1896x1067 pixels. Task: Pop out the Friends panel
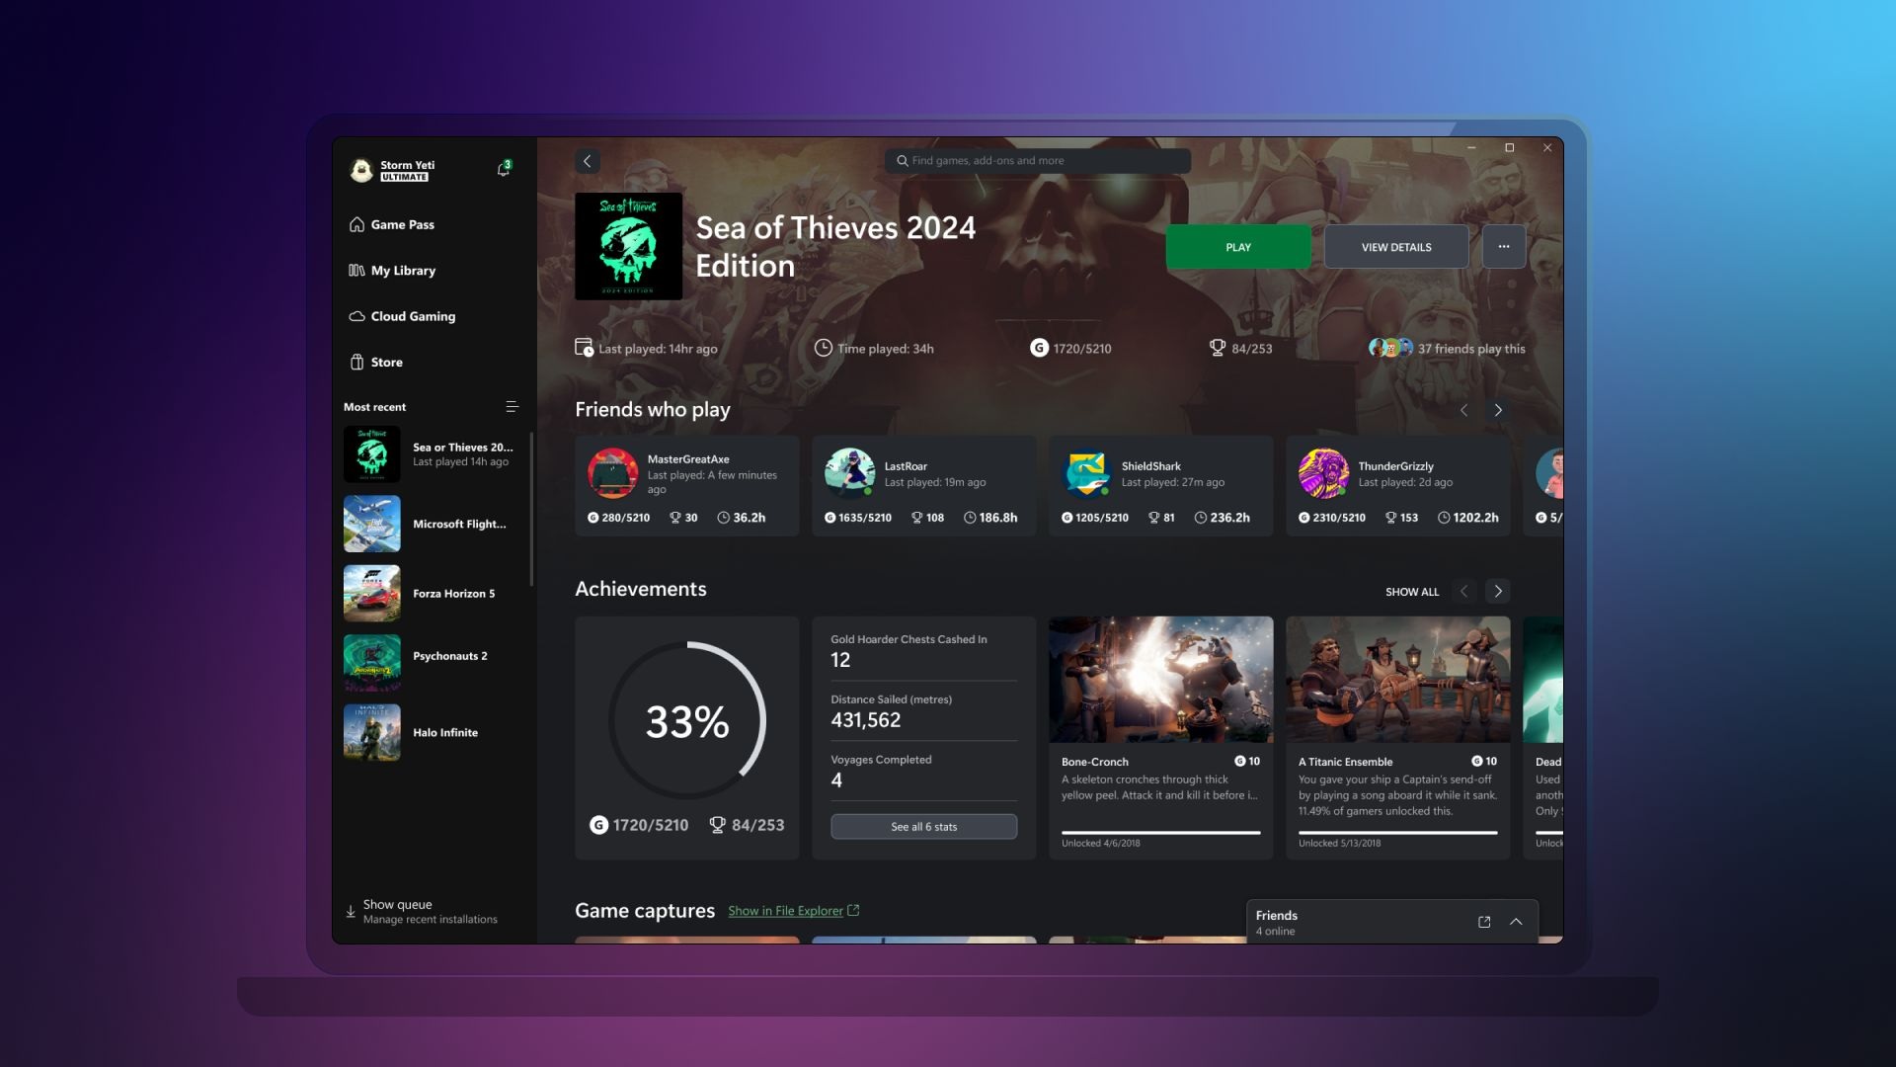tap(1484, 921)
